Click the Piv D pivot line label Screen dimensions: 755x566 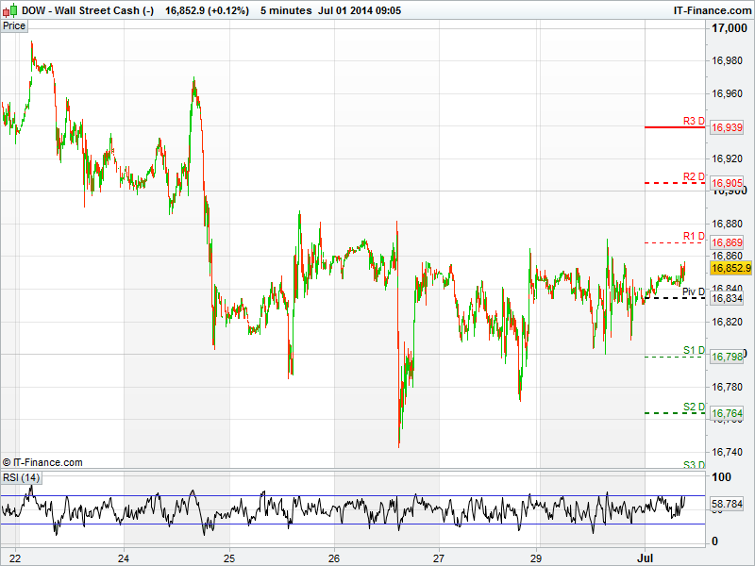[x=694, y=291]
